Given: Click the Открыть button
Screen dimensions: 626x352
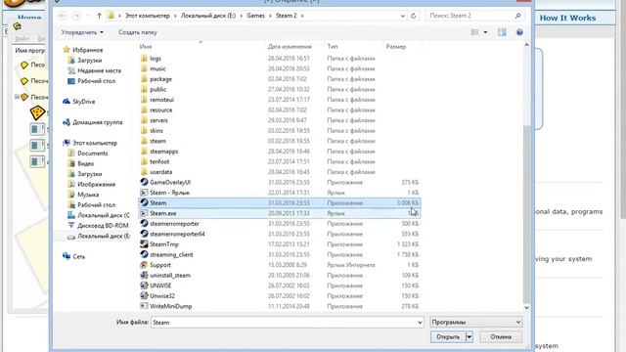Looking at the screenshot, I should 448,336.
